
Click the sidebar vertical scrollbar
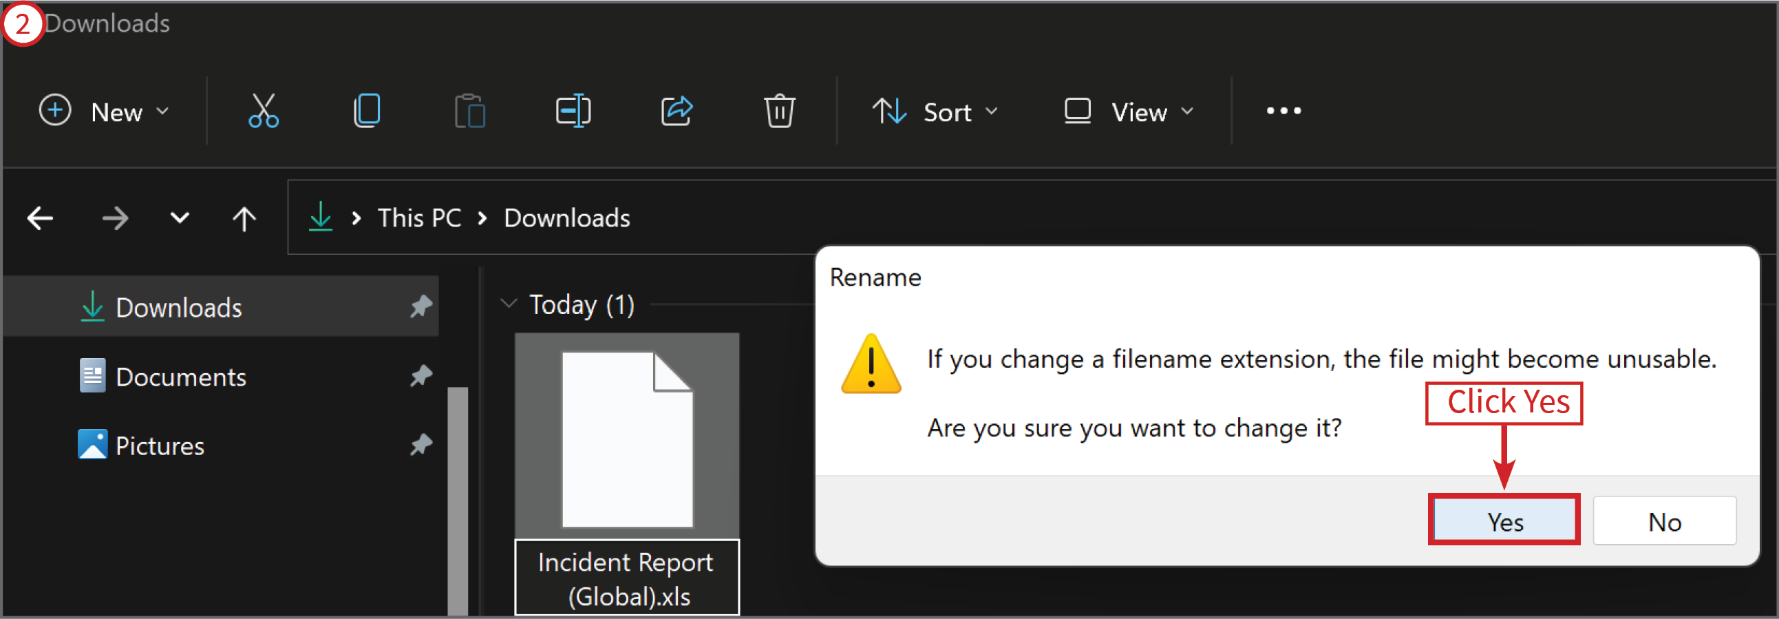(458, 501)
